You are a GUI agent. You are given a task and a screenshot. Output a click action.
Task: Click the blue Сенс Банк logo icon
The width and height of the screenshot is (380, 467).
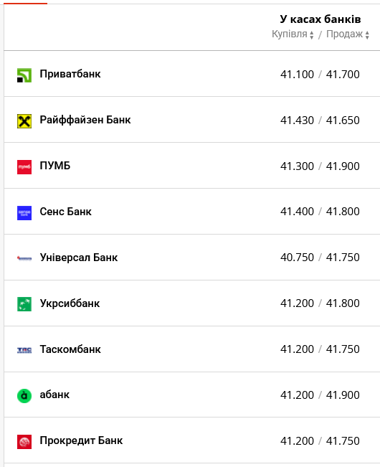click(x=24, y=213)
